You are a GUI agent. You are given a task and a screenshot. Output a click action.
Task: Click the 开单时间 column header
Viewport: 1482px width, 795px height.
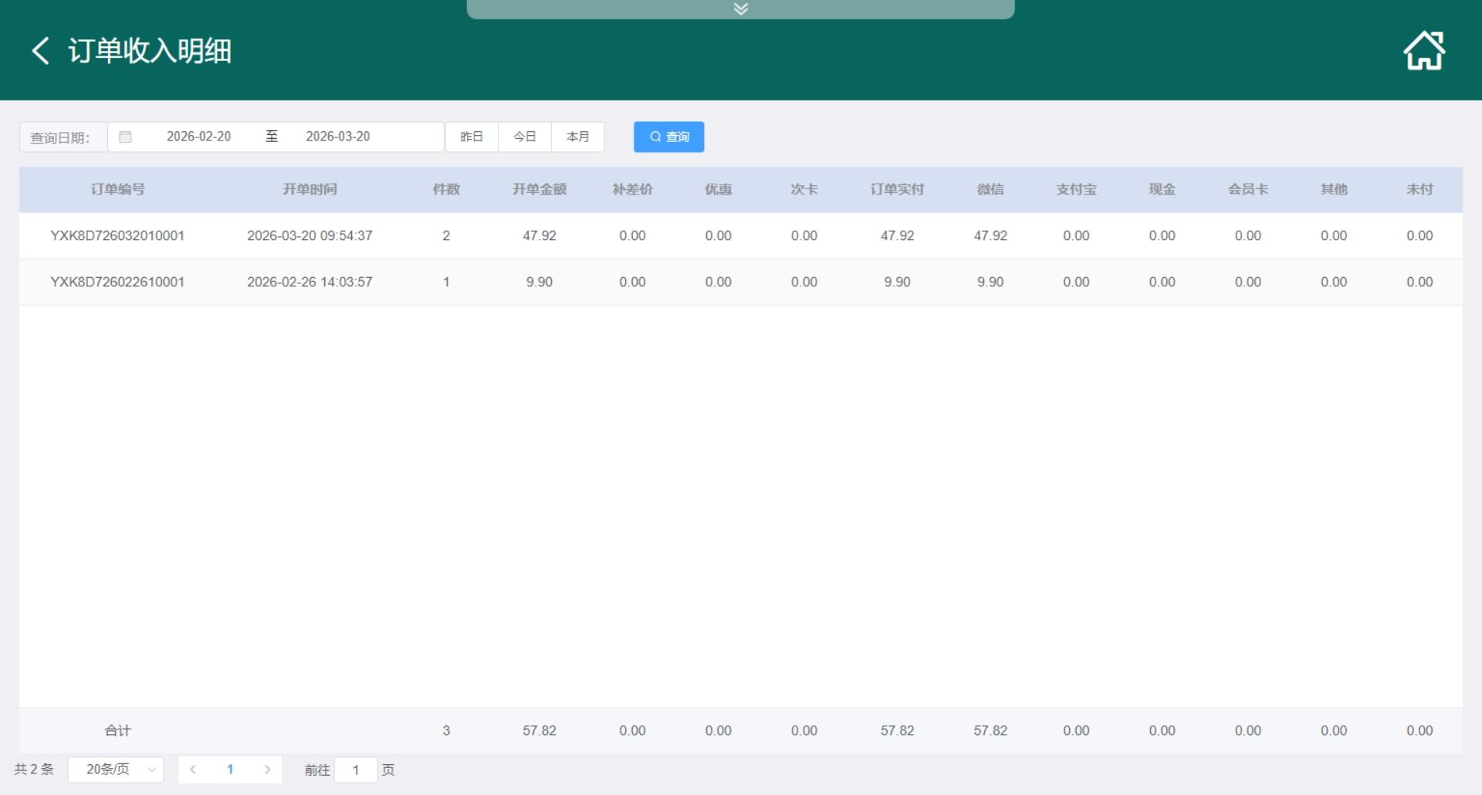(x=310, y=189)
